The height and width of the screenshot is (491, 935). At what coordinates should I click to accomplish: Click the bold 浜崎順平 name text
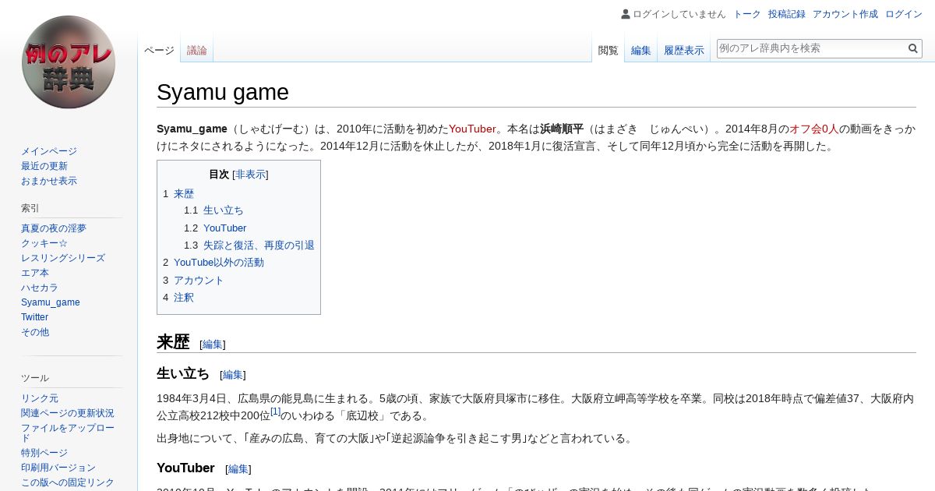pos(562,129)
